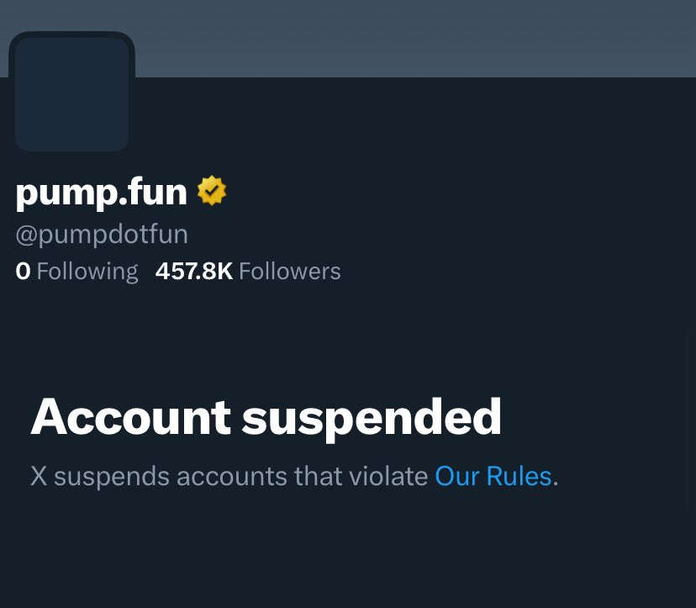Click the word "Followers"
The image size is (696, 608).
point(290,271)
